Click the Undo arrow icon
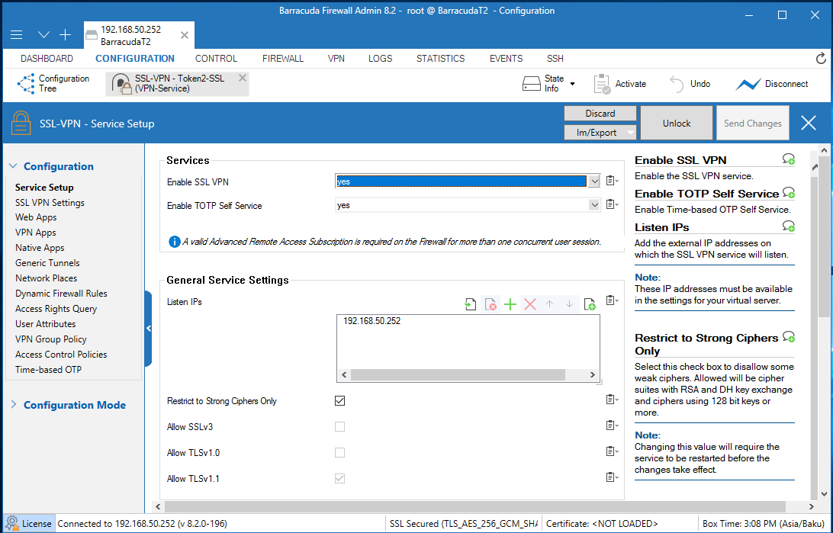833x533 pixels. pos(677,84)
